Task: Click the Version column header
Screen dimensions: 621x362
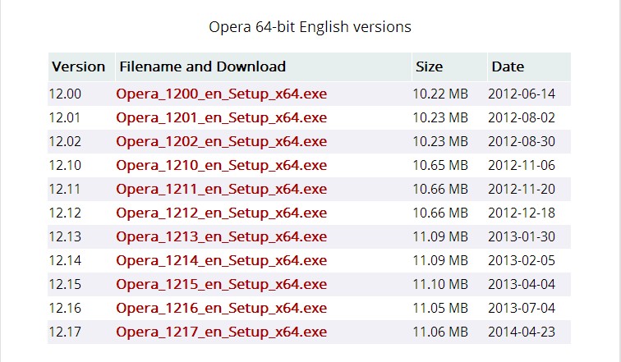Action: coord(79,66)
